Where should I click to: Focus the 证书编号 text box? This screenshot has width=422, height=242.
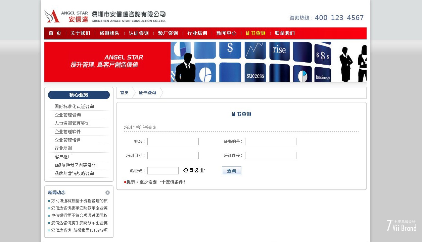271,142
